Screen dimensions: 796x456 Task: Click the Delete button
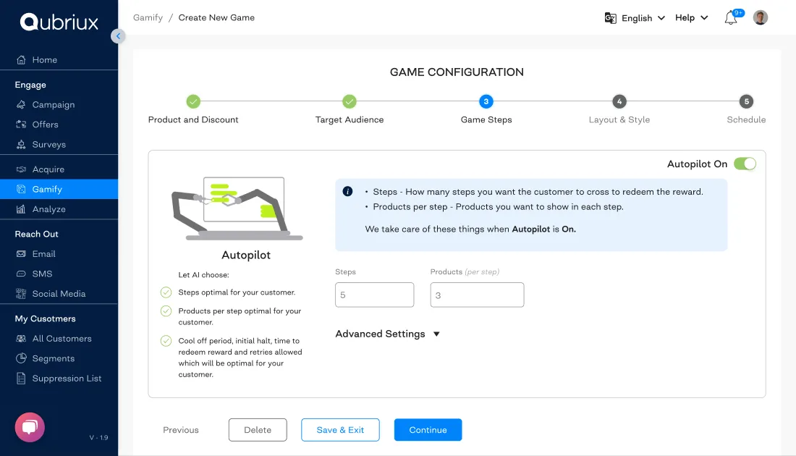coord(258,430)
